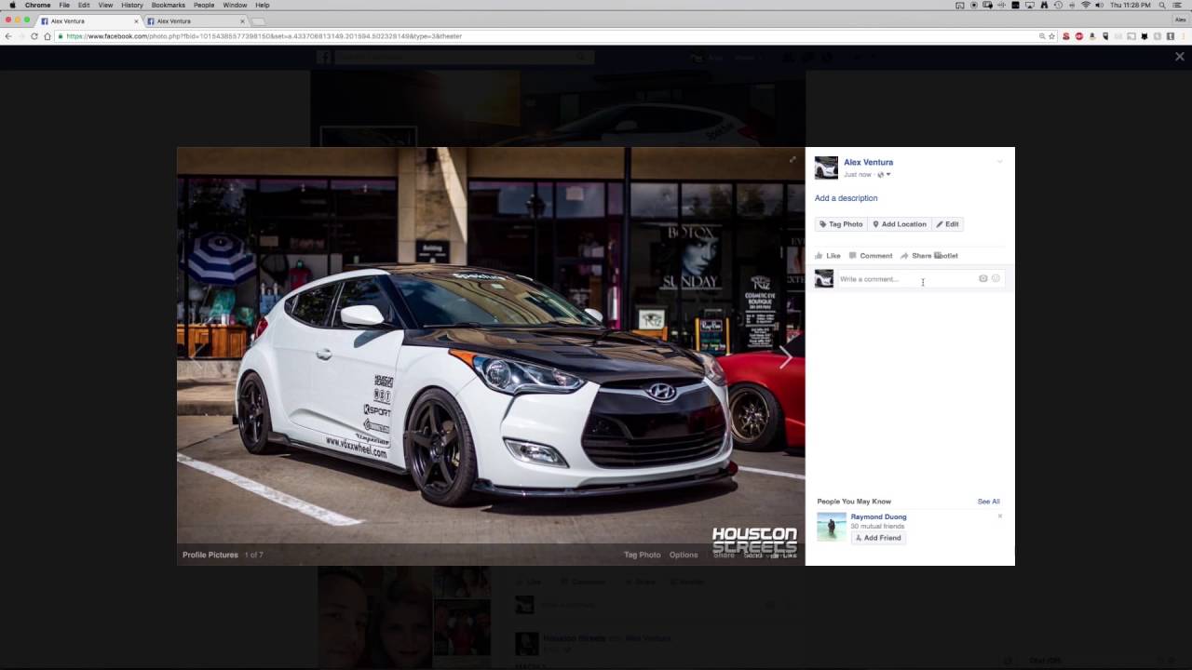Screen dimensions: 1192x670
Task: Go to the next photo arrow
Action: [785, 356]
